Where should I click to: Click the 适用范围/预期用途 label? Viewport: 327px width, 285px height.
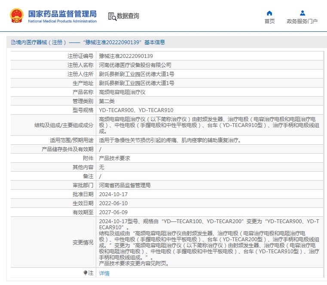(71, 140)
